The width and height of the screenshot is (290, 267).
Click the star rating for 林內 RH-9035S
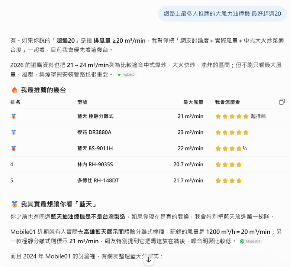[229, 165]
